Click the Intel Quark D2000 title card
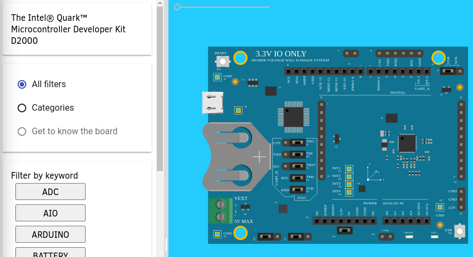 (x=77, y=29)
